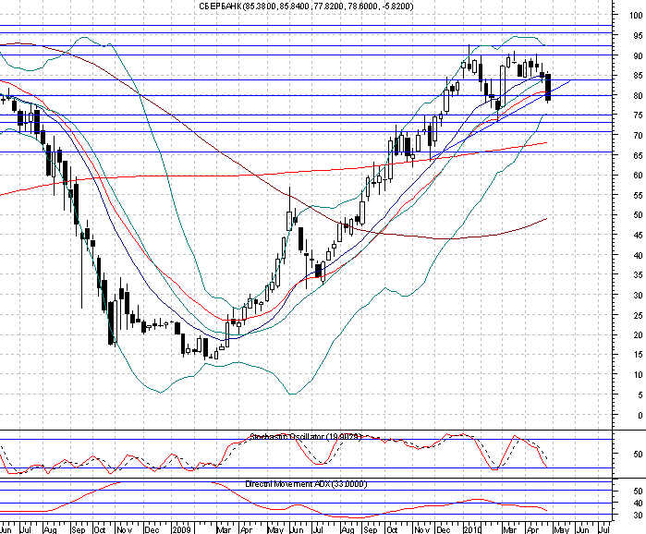Click the 80 price axis label
The height and width of the screenshot is (534, 646).
click(x=638, y=96)
